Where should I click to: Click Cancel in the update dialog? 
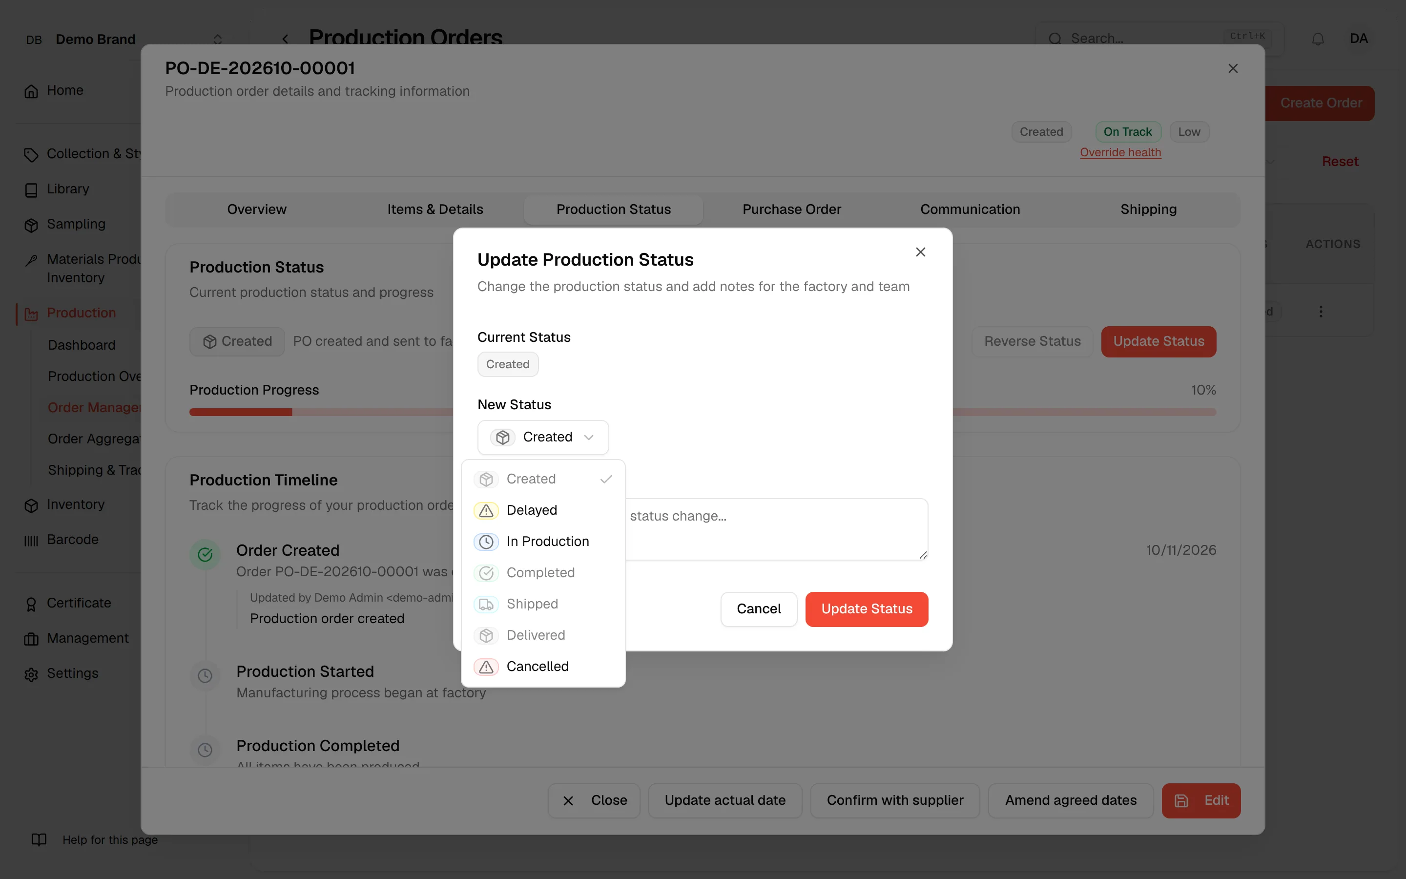click(x=759, y=608)
